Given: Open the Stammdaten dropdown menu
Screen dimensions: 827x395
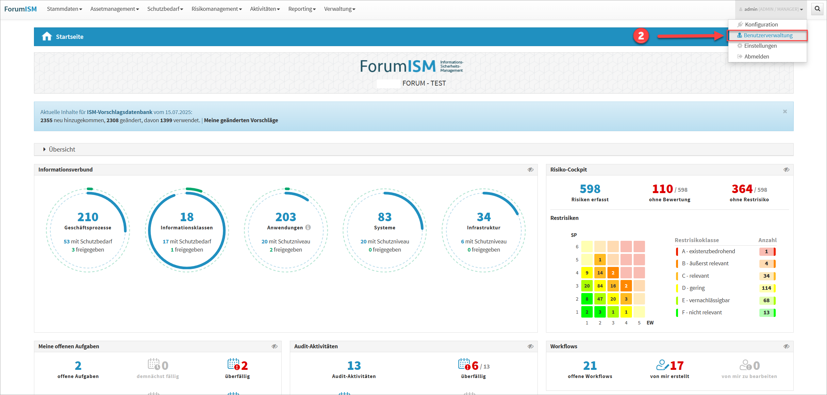Looking at the screenshot, I should point(64,9).
